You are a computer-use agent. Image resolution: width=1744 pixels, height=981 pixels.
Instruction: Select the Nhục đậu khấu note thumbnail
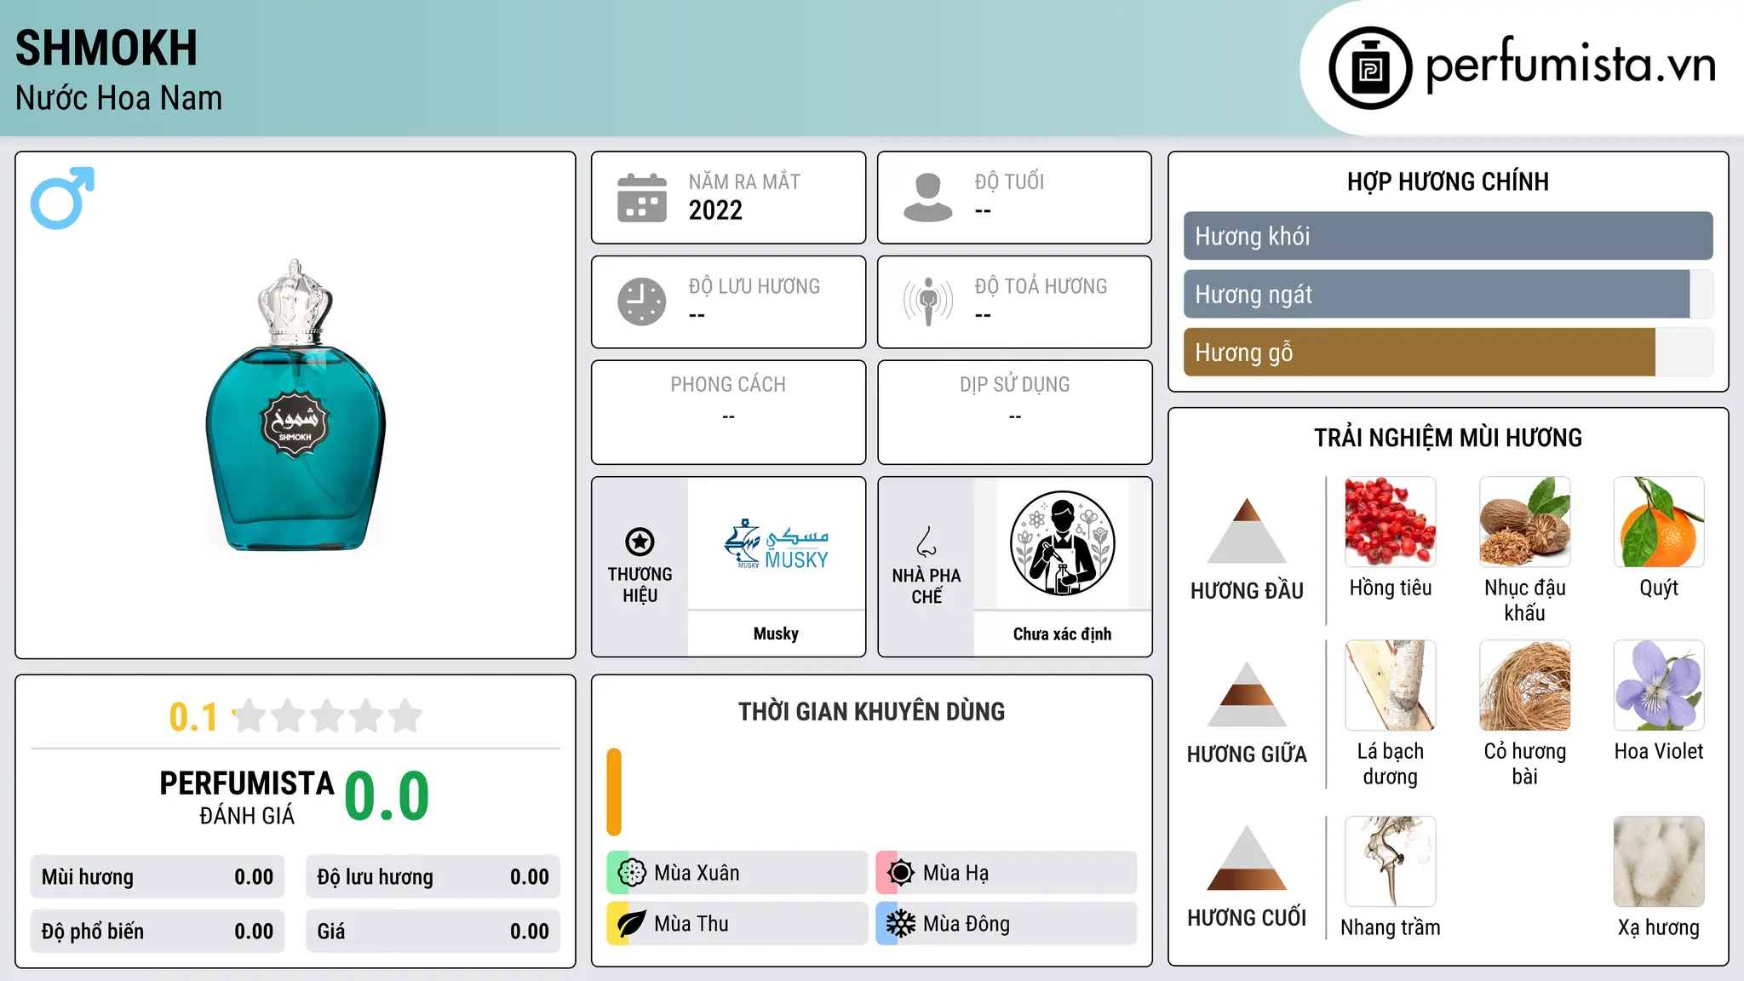(1524, 522)
